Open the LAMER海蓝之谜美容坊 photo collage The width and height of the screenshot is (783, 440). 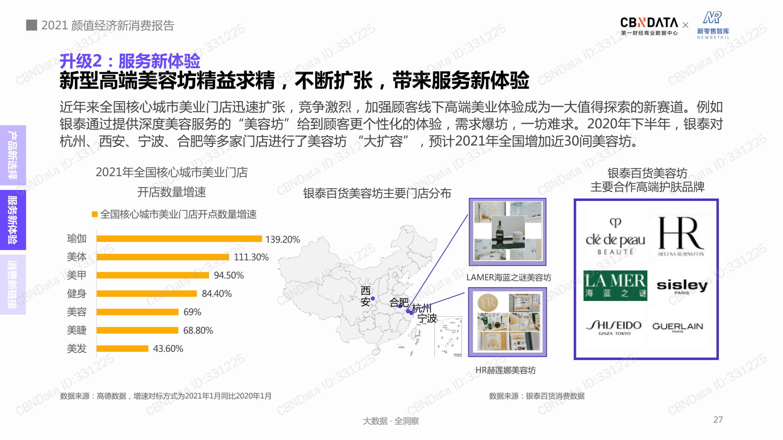507,232
